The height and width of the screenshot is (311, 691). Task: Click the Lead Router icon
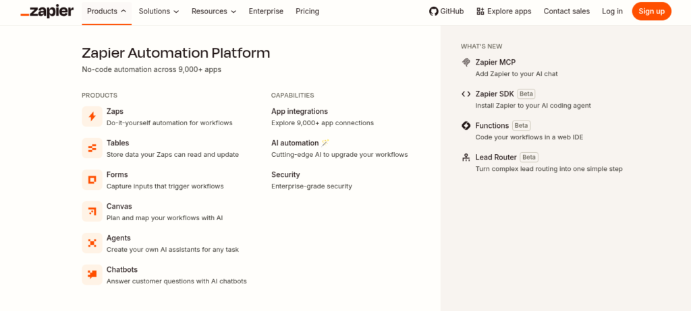coord(466,158)
